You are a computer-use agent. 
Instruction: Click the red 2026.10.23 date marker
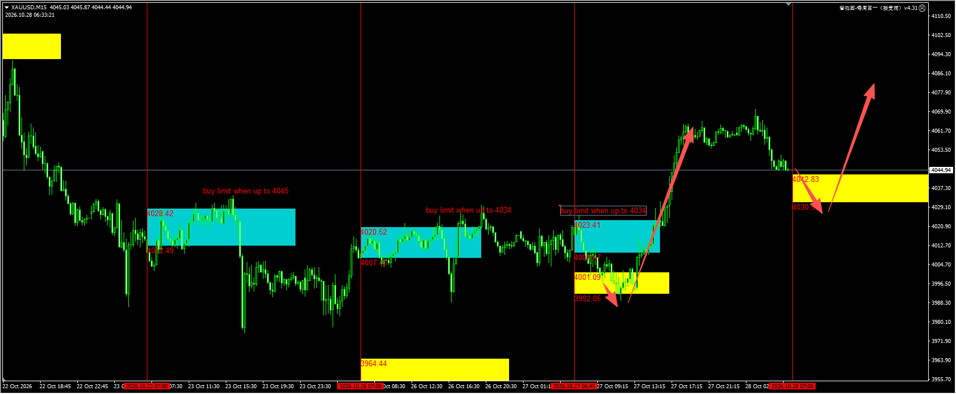click(x=147, y=386)
